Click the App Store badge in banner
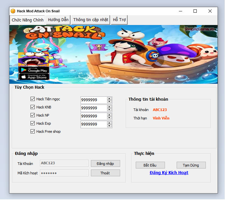 point(34,77)
